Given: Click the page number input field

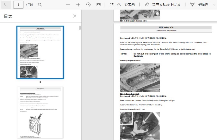Looking at the screenshot, I should (18, 4).
